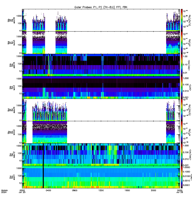192x205 pixels.
Task: Click the '<|nT|>' unit label beside thc fbk scm1 color bar
Action: pos(191,177)
